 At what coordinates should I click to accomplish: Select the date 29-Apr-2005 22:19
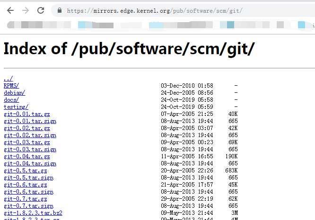187,199
